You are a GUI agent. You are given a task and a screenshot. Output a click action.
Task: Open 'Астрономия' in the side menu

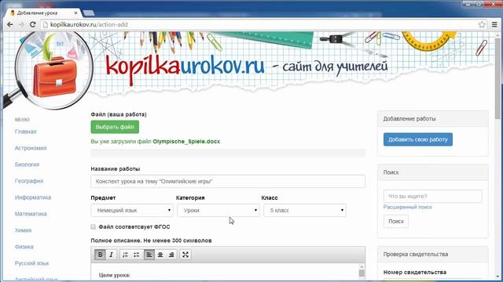pyautogui.click(x=31, y=148)
